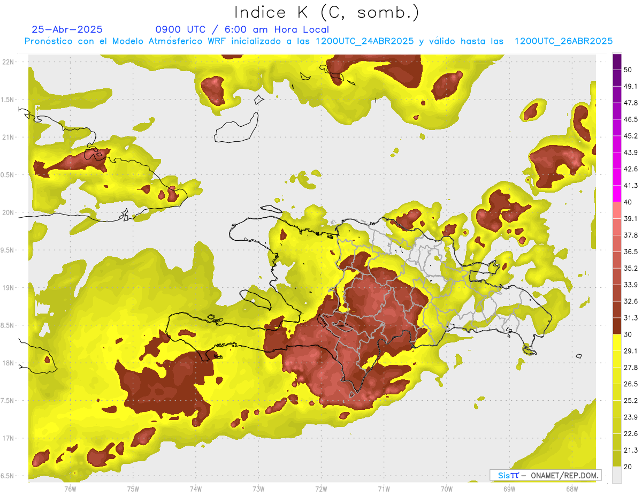Click the "0900 UTC / 6:00 am Hora Local" text

tap(242, 29)
